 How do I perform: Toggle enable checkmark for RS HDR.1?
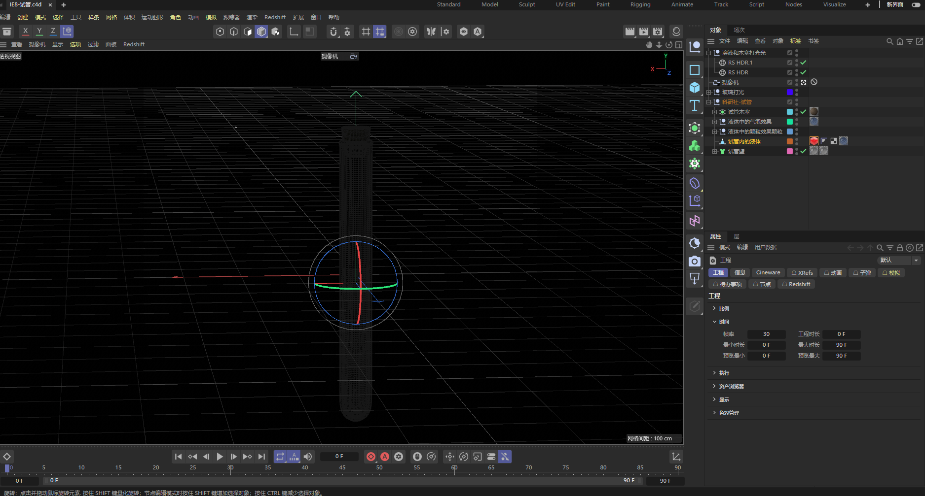(803, 63)
